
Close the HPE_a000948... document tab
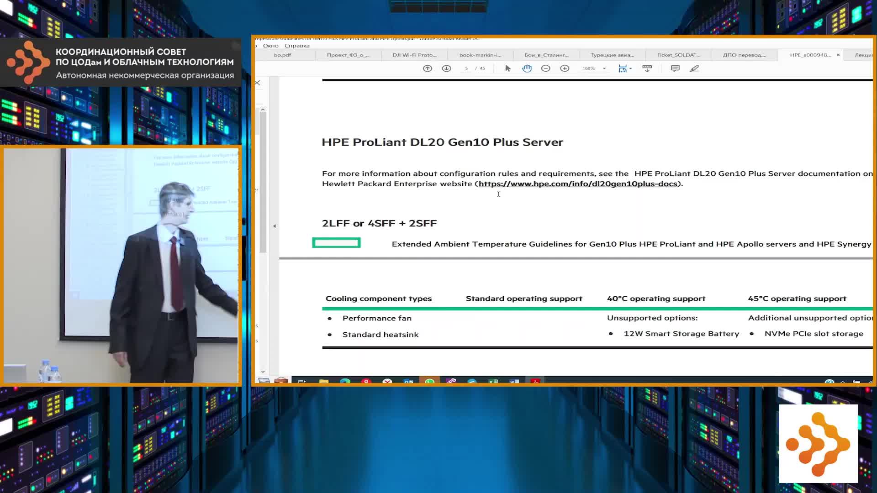pyautogui.click(x=838, y=55)
